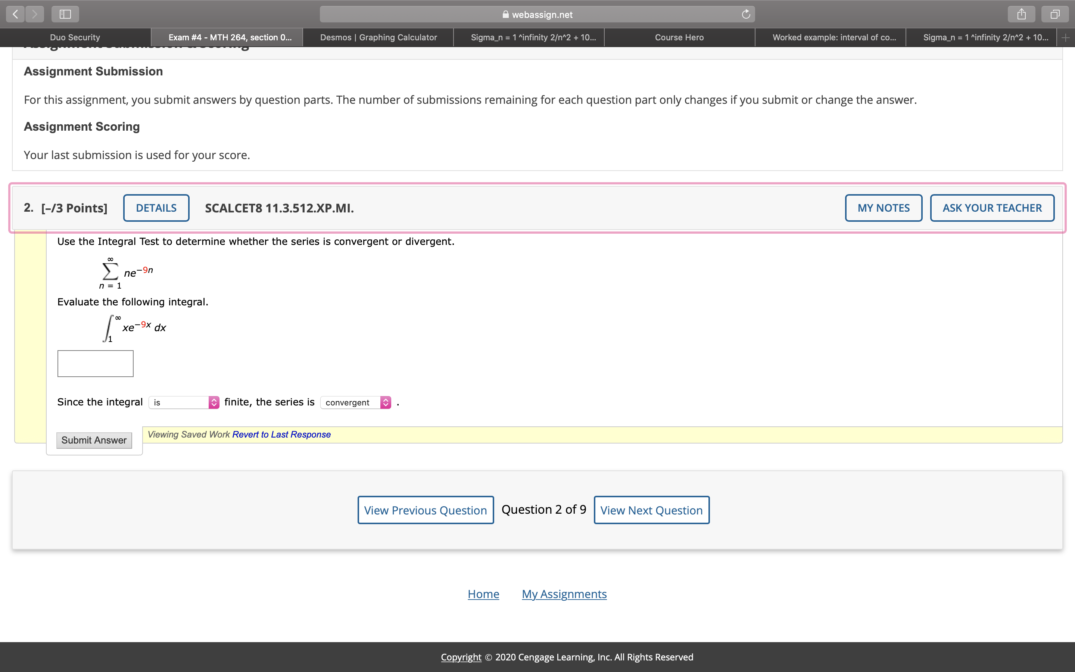Open the Worked example interval tab
Viewport: 1075px width, 672px height.
coord(834,37)
